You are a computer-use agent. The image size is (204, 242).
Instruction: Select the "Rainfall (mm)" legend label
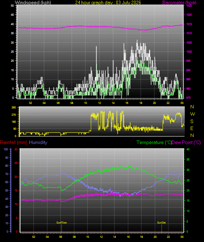point(14,142)
